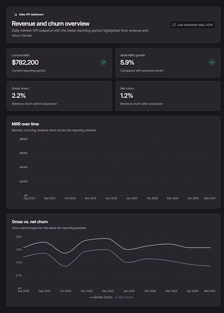
Task: Toggle the Gross churn legend label
Action: tap(103, 297)
